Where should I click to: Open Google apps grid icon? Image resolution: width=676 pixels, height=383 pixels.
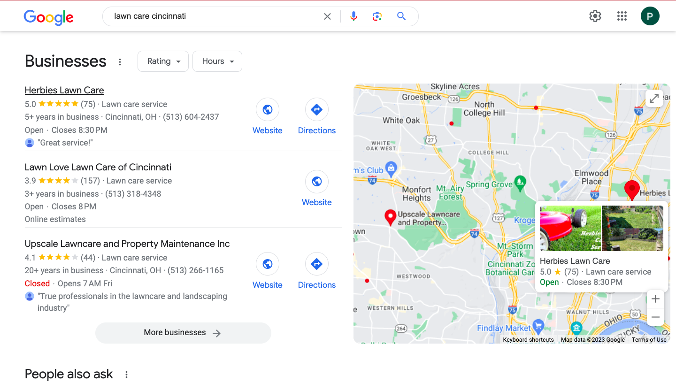pos(622,16)
